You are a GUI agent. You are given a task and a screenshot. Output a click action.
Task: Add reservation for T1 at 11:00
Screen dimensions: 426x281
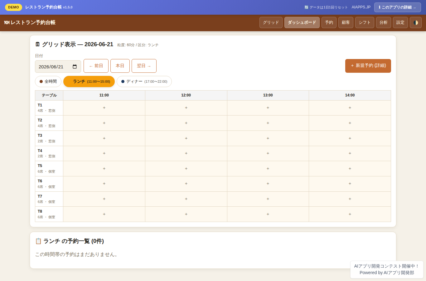click(x=104, y=108)
